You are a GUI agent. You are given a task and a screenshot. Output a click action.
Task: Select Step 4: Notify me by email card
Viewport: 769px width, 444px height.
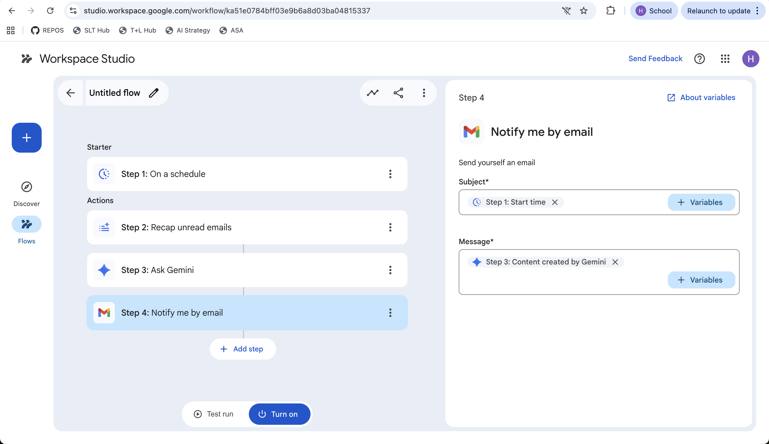pyautogui.click(x=247, y=312)
